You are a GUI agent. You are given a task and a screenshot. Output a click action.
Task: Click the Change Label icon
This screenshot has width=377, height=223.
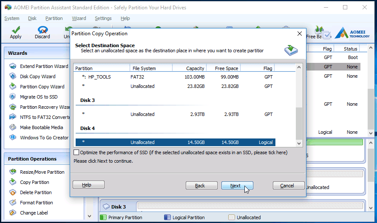[13, 213]
